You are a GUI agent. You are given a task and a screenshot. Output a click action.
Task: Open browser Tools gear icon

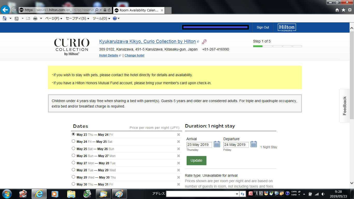point(350,10)
